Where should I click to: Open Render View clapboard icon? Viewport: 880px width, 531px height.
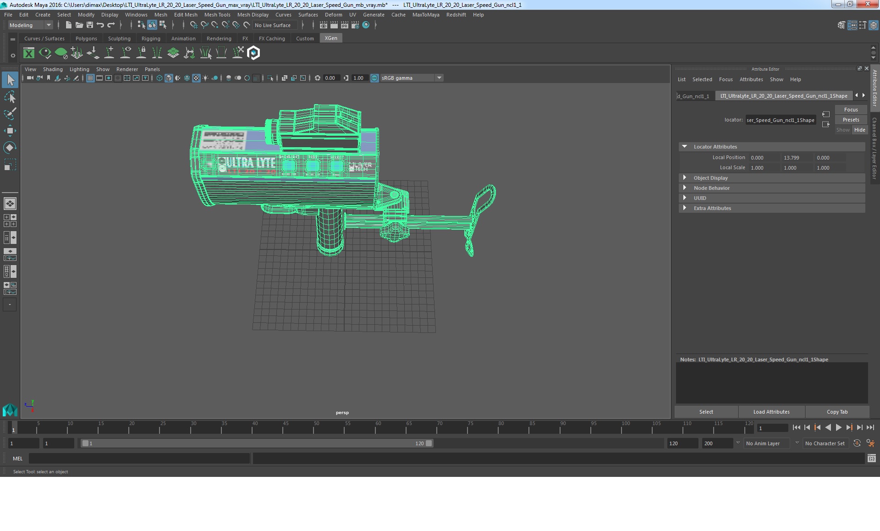[x=324, y=25]
